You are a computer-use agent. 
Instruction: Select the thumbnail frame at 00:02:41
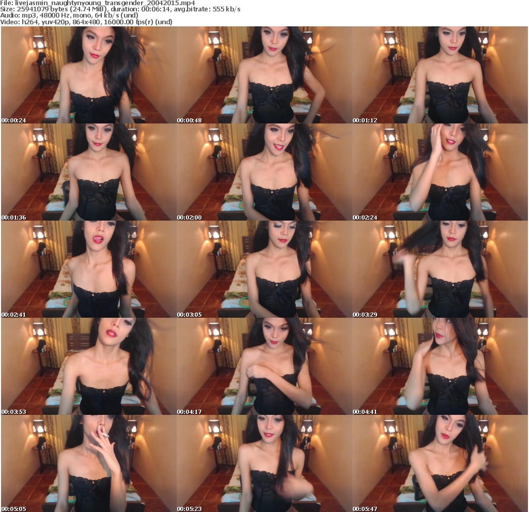click(89, 269)
